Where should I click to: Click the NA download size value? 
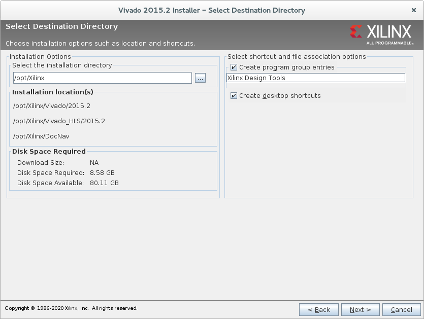[x=94, y=163]
